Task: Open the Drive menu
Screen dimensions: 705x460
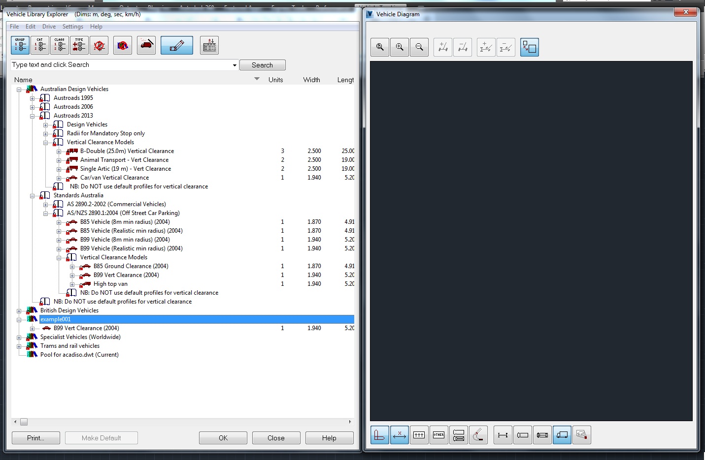Action: tap(49, 27)
